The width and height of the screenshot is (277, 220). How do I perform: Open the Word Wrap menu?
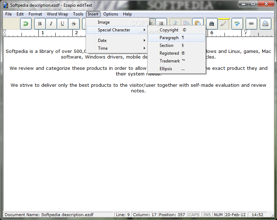57,14
